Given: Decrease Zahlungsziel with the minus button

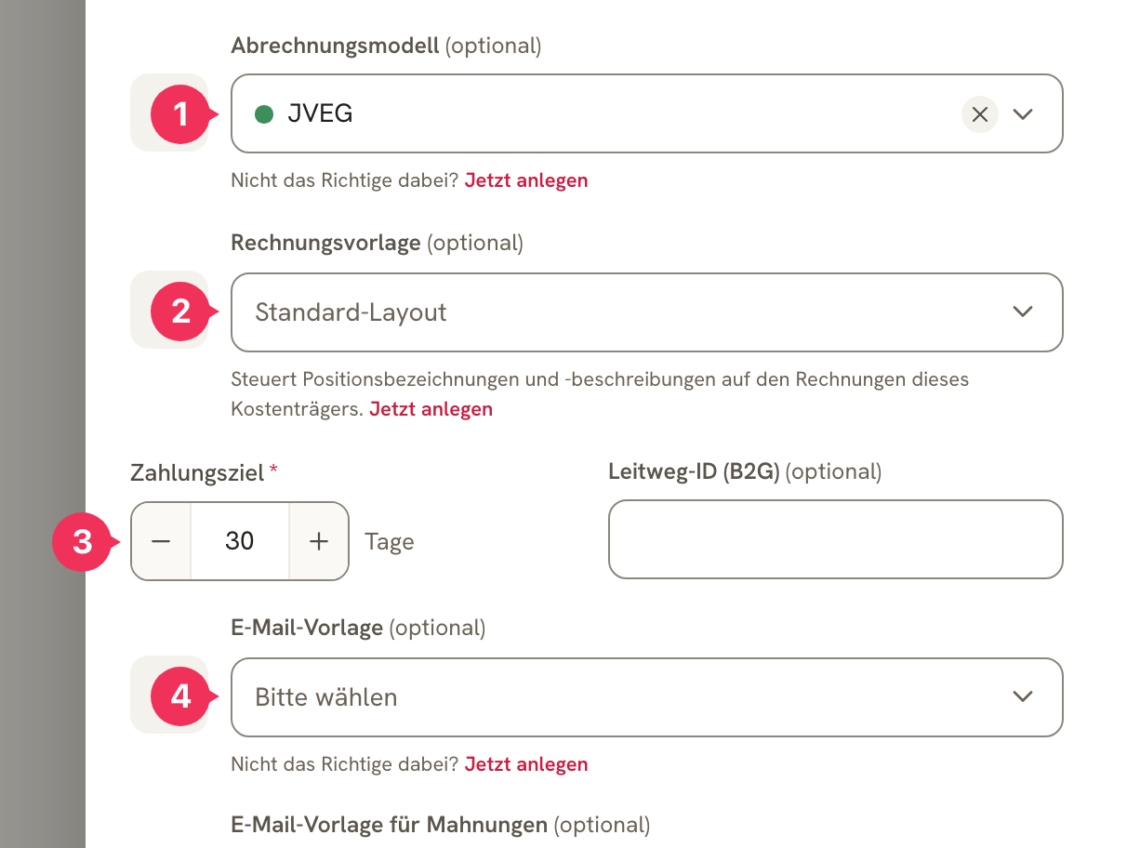Looking at the screenshot, I should click(x=161, y=541).
